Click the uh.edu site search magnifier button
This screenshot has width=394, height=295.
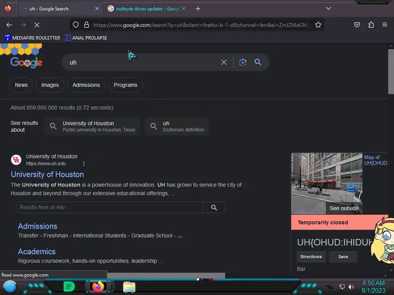[x=214, y=207]
